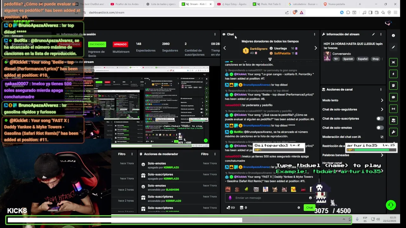Click the lightning bolt icon in sidebar
Viewport: 406px width, 228px height.
coord(393,74)
